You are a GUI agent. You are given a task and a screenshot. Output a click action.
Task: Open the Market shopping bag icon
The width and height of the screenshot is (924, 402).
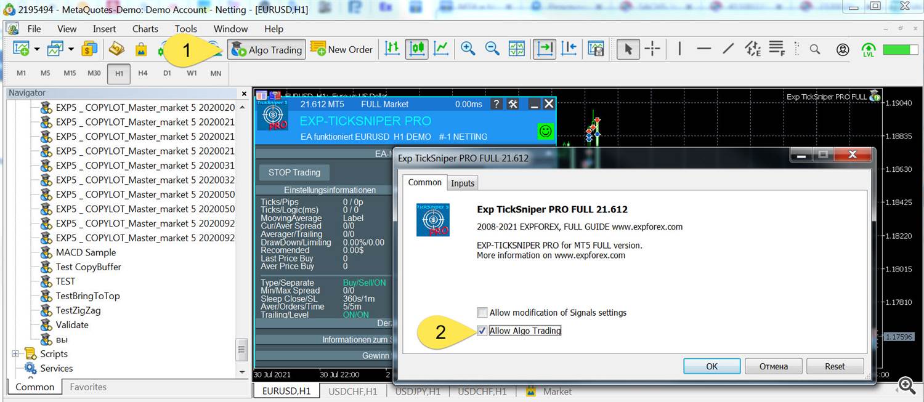[x=141, y=49]
